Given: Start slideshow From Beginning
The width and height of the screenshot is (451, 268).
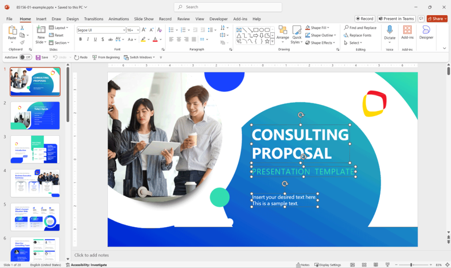Looking at the screenshot, I should pos(106,57).
